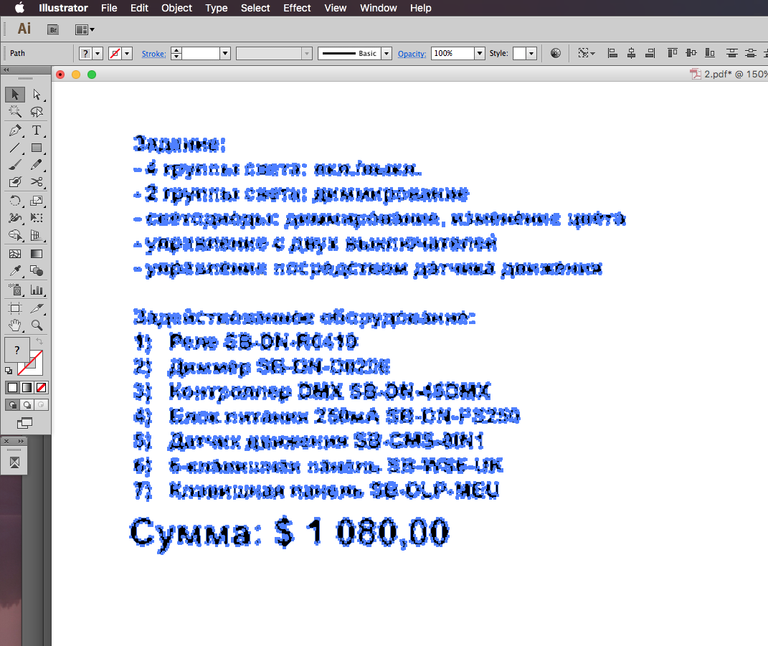This screenshot has height=646, width=768.
Task: Select the Zoom tool
Action: pos(37,326)
